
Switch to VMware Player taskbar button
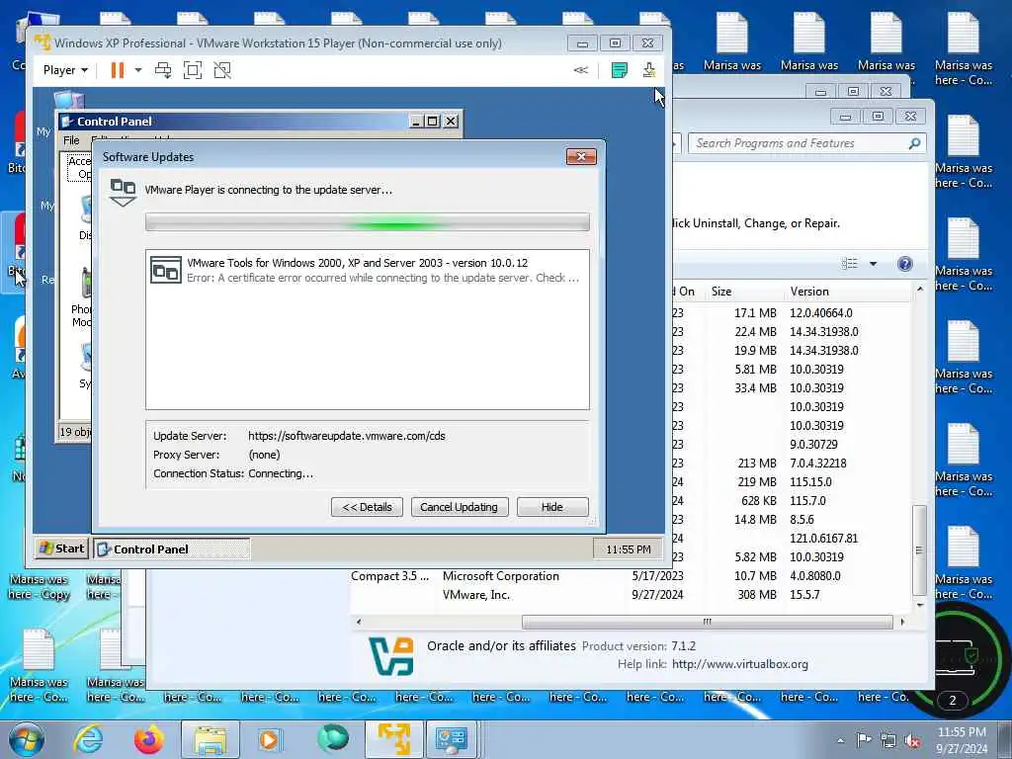tap(394, 739)
